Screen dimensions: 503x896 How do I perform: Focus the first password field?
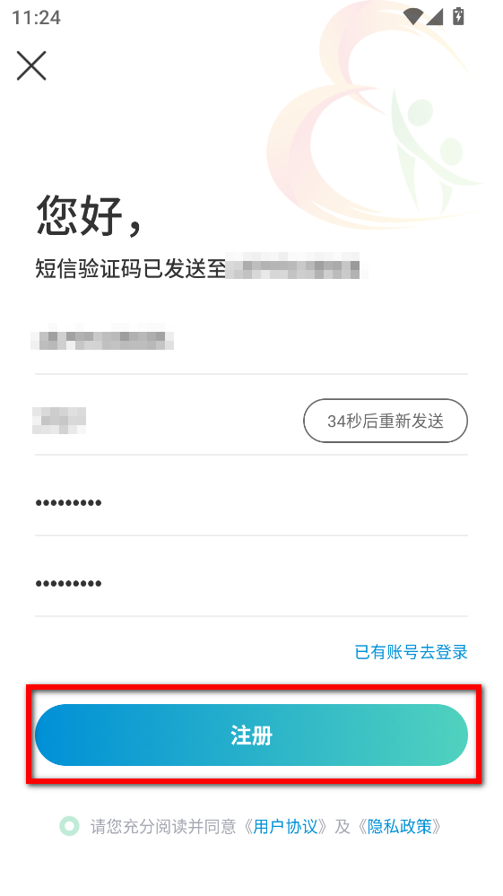(251, 503)
